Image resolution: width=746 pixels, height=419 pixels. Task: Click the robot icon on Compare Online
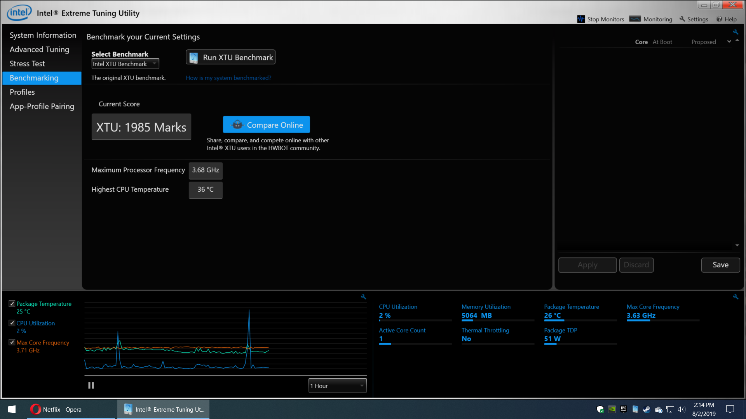(x=237, y=125)
